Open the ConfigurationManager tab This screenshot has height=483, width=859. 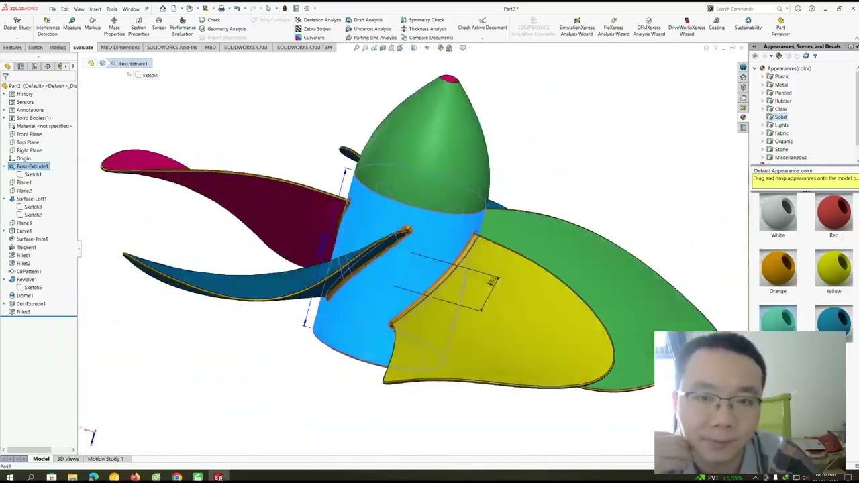pyautogui.click(x=34, y=66)
